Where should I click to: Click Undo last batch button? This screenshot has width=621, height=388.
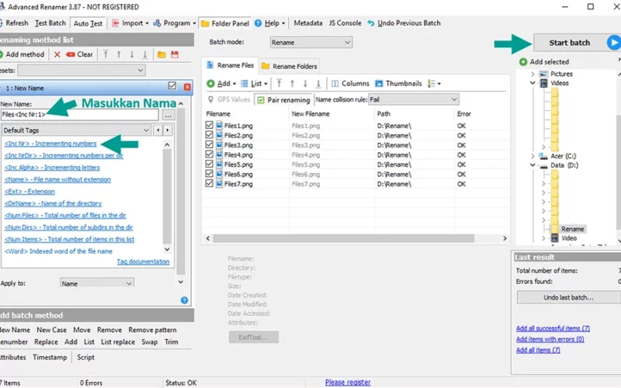(x=569, y=297)
